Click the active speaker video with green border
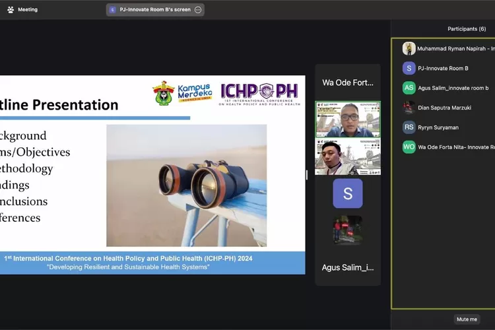This screenshot has height=330, width=495. [x=348, y=119]
